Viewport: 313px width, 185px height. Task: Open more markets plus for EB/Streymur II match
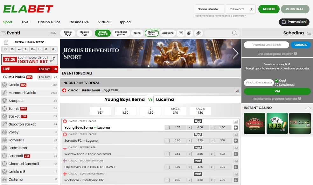pos(236,167)
